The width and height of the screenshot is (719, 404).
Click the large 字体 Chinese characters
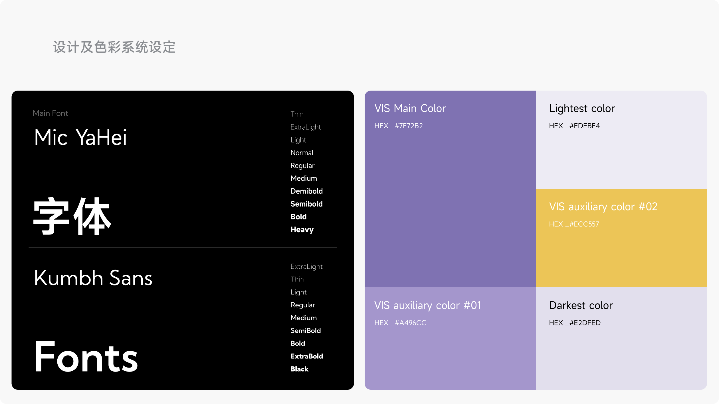(72, 217)
